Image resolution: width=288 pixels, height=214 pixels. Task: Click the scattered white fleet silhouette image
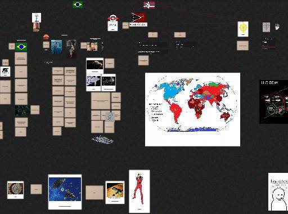pyautogui.click(x=102, y=140)
